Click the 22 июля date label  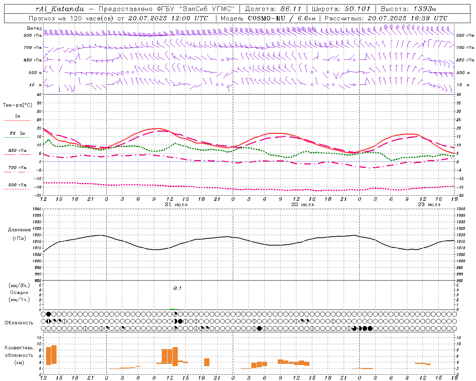(x=302, y=205)
